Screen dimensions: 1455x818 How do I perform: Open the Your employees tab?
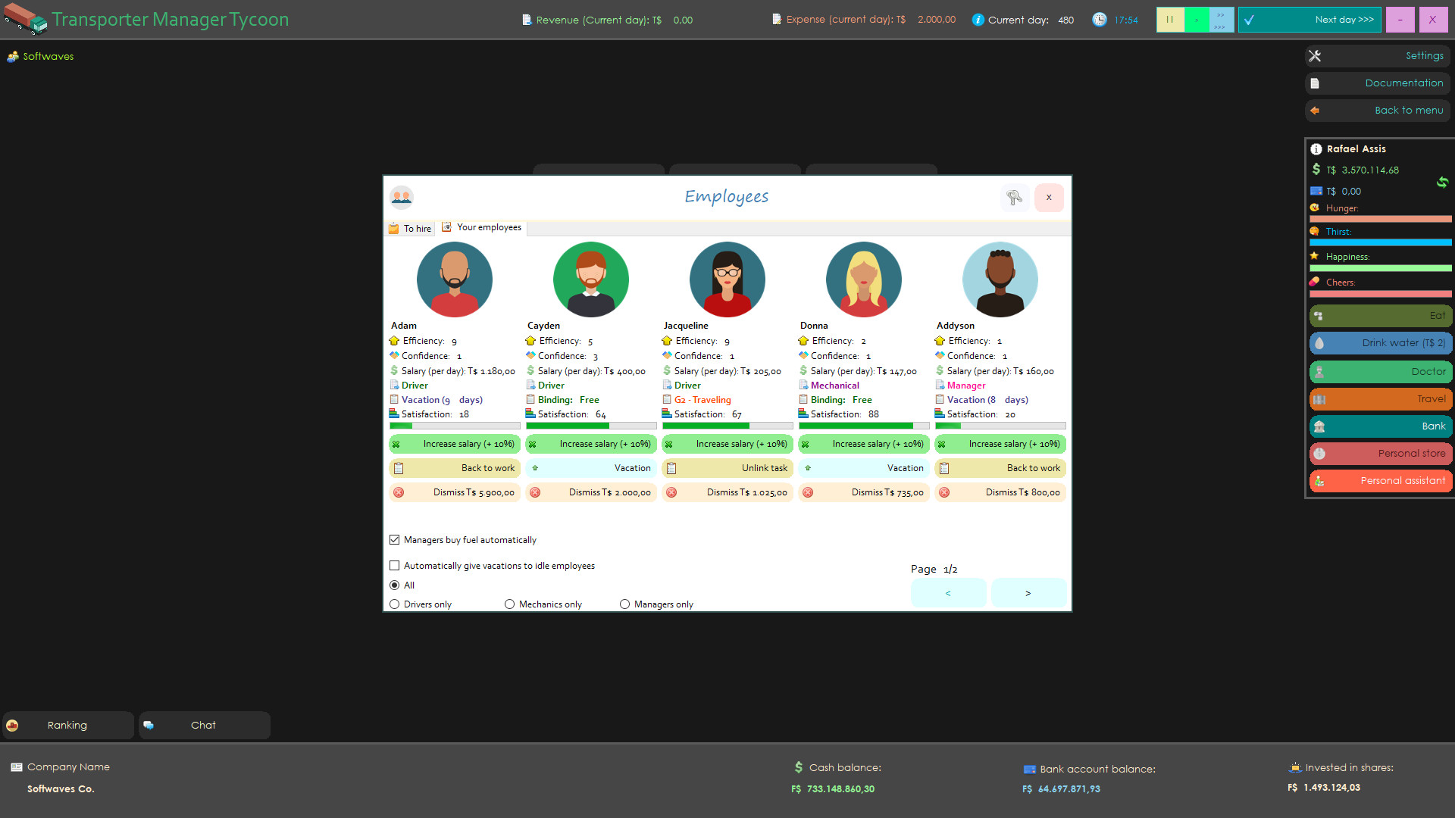(x=482, y=227)
